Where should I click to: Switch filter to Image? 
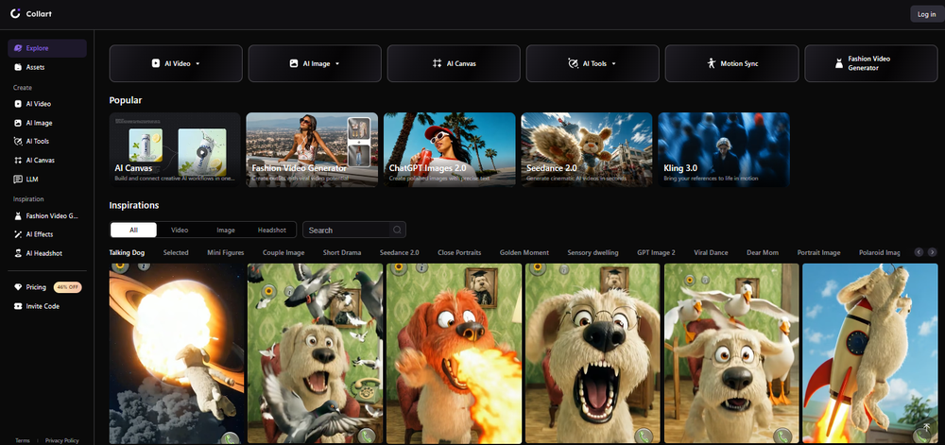tap(226, 230)
